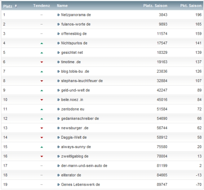Open the eliterator de link
This screenshot has width=204, height=190.
pos(71,175)
